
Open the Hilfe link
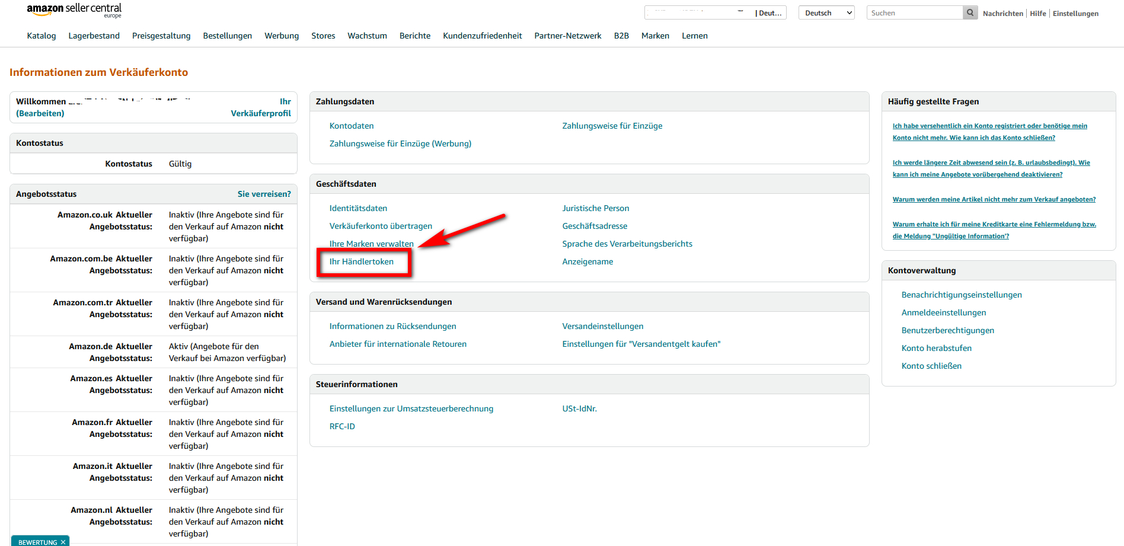(x=1038, y=13)
